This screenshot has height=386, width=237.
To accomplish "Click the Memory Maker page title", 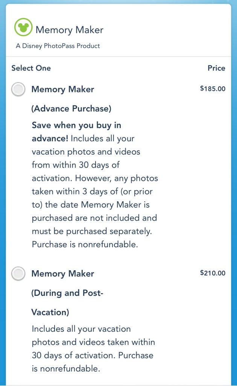I will click(69, 30).
